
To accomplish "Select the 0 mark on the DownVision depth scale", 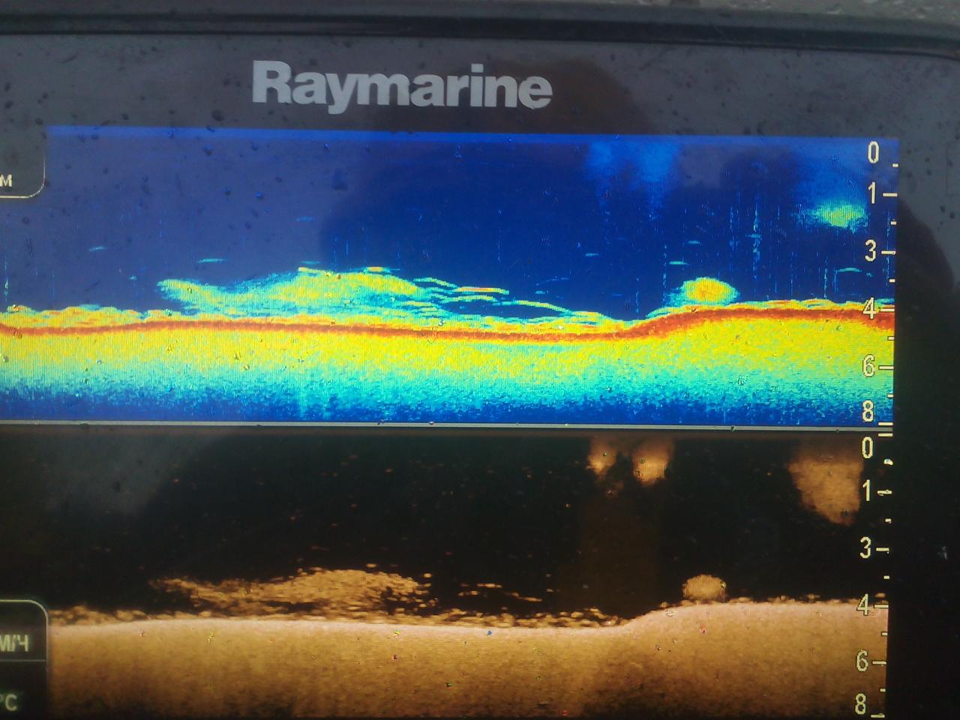I will 868,448.
